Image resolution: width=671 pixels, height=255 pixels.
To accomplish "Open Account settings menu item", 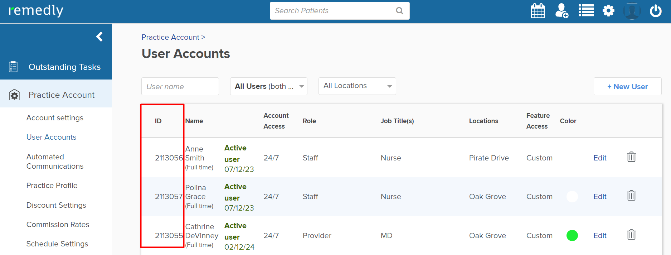I will coord(55,118).
